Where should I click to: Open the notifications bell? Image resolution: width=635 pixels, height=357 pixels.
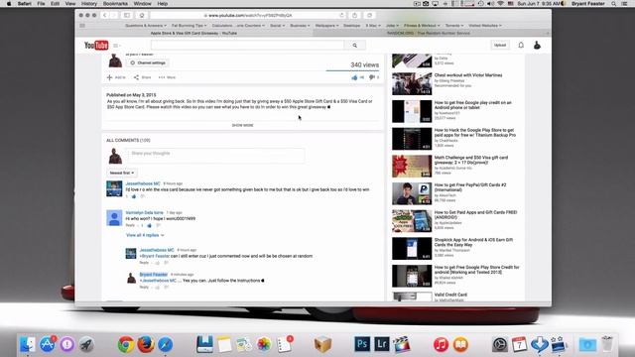tap(521, 45)
